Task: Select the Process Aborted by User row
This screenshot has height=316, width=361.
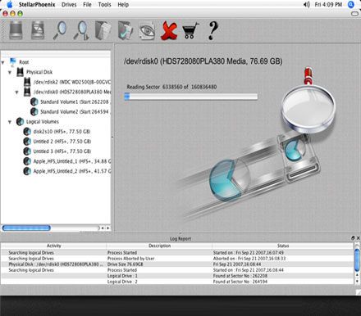Action: (x=177, y=259)
